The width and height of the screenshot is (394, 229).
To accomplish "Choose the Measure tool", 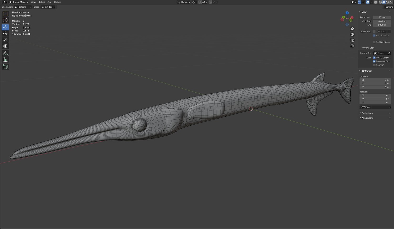I will [5, 60].
